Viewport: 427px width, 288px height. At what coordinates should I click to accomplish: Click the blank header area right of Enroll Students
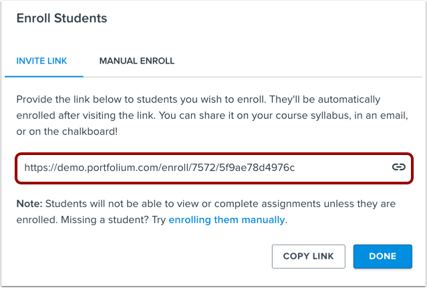pyautogui.click(x=267, y=19)
